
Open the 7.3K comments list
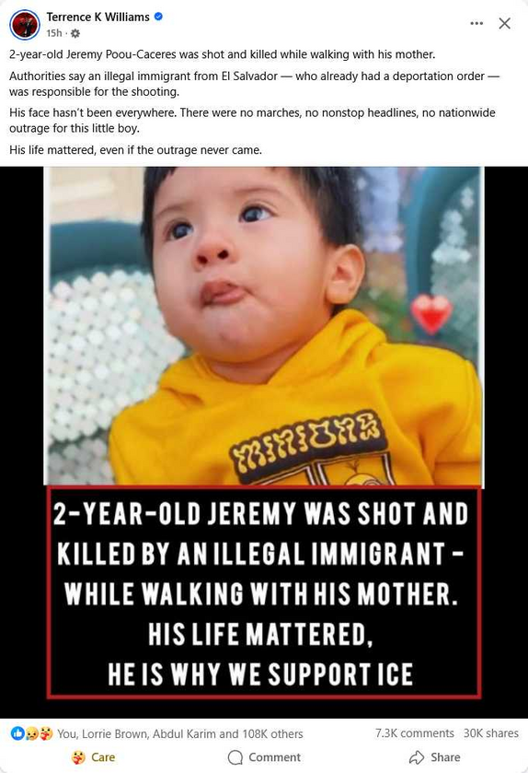pyautogui.click(x=414, y=733)
